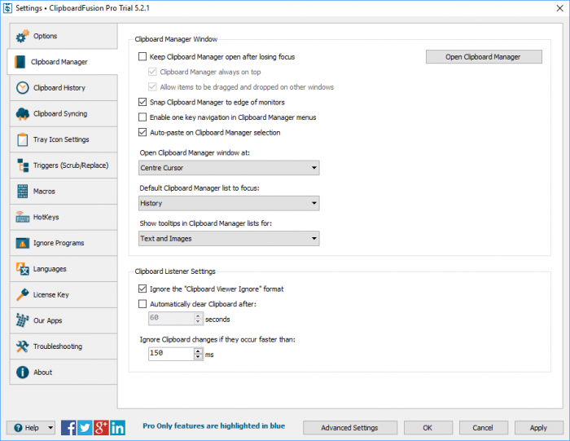The image size is (570, 441).
Task: Switch to the Clipboard History tab
Action: tap(64, 88)
